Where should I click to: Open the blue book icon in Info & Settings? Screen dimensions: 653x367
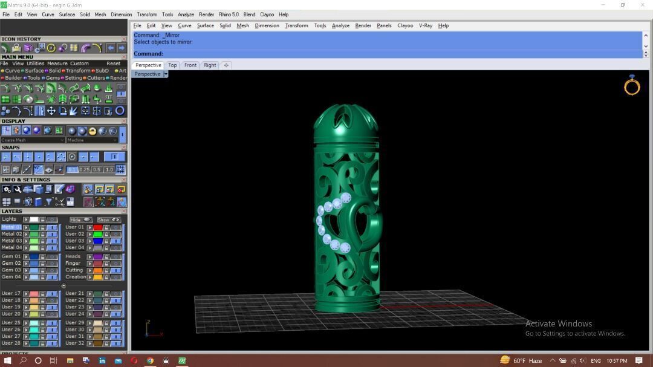(38, 202)
